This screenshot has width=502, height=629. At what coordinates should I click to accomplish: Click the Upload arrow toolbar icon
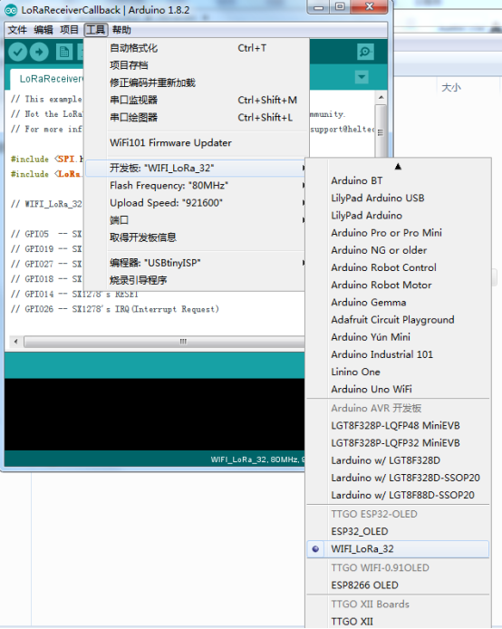pyautogui.click(x=39, y=52)
